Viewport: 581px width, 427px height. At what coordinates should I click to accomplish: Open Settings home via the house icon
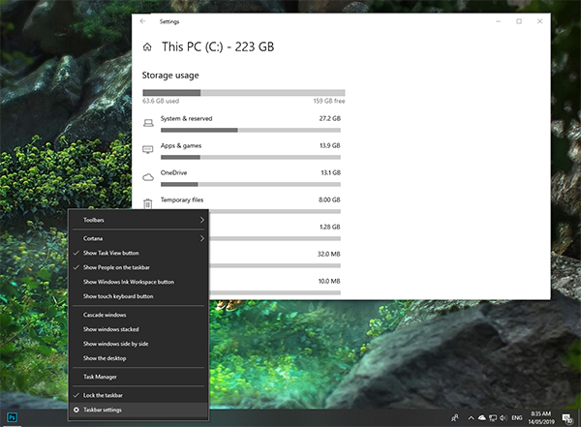[147, 47]
